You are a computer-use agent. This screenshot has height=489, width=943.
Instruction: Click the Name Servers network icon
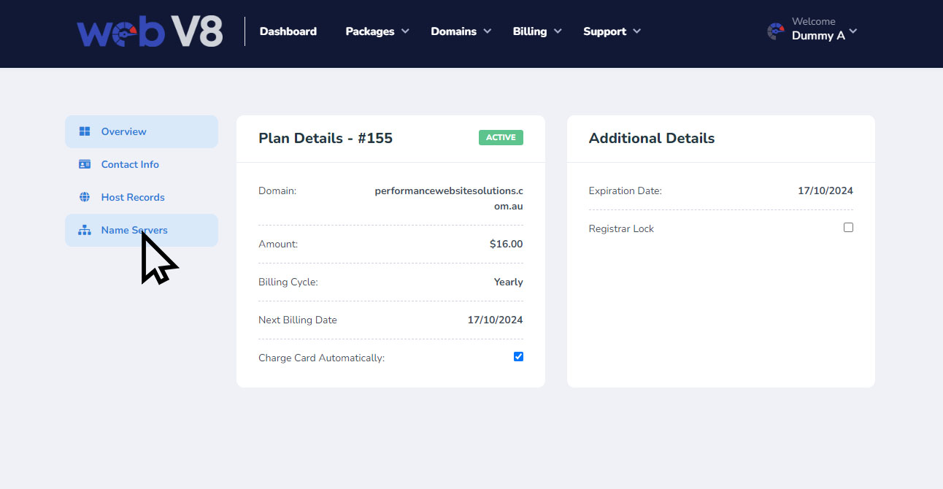coord(85,231)
